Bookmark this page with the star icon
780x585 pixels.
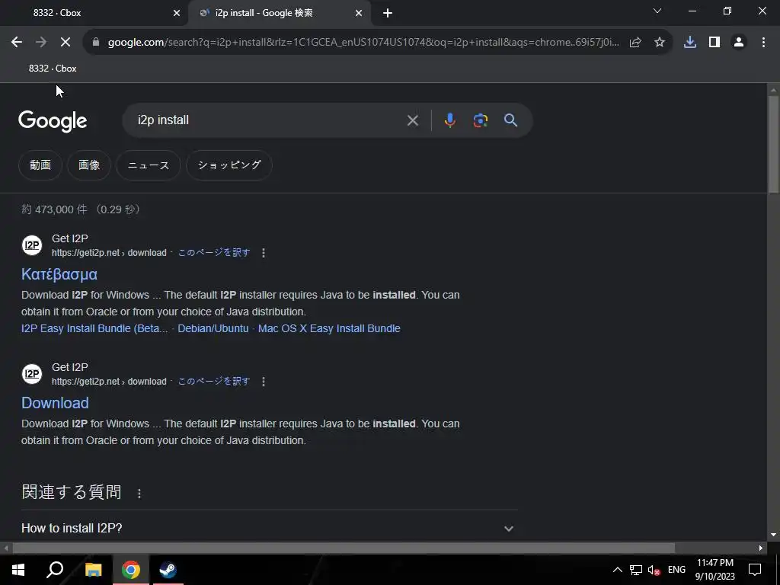tap(660, 43)
